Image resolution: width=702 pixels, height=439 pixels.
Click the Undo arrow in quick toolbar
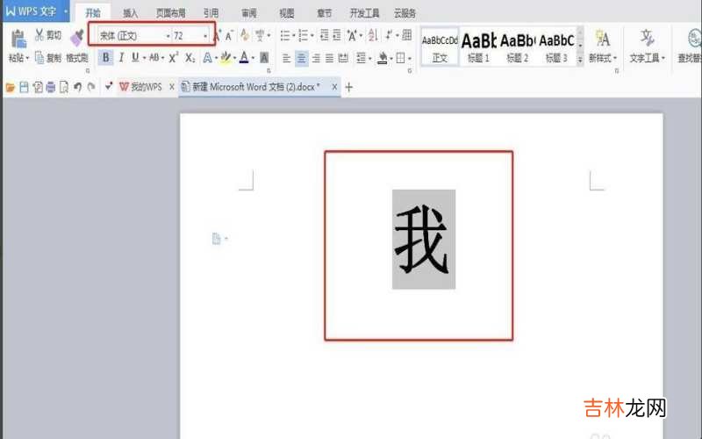(78, 87)
